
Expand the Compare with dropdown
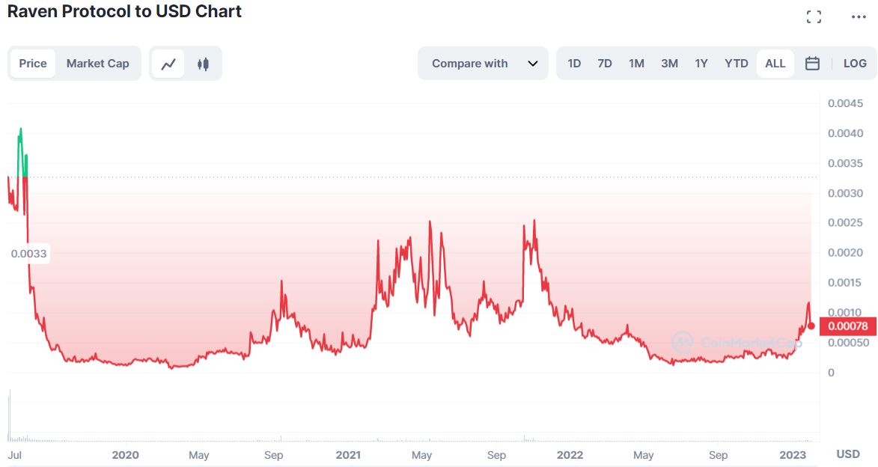click(483, 64)
